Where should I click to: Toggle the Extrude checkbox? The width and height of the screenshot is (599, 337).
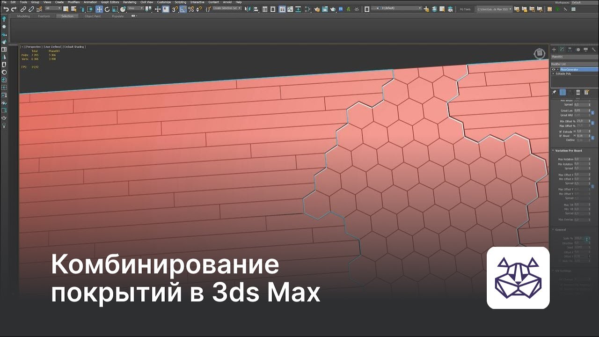(x=561, y=132)
